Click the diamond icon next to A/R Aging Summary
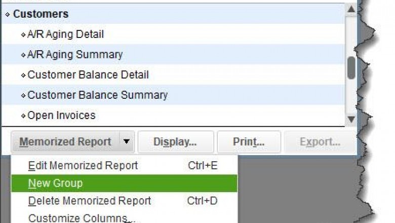The height and width of the screenshot is (223, 395). 23,55
